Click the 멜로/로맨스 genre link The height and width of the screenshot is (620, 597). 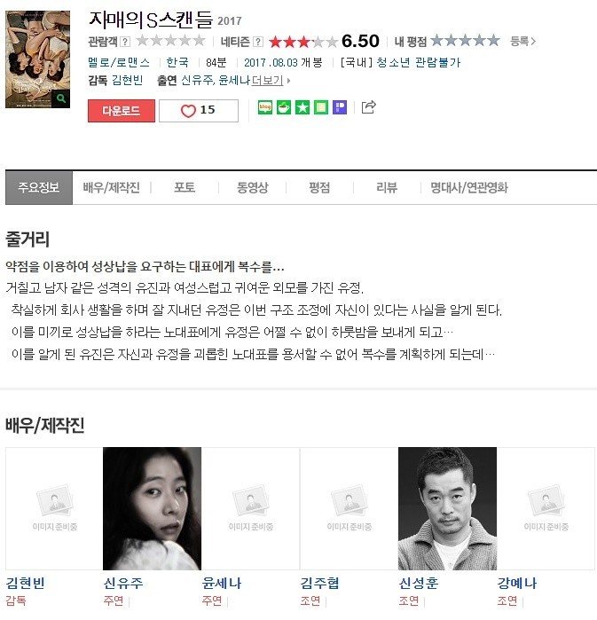pyautogui.click(x=119, y=62)
